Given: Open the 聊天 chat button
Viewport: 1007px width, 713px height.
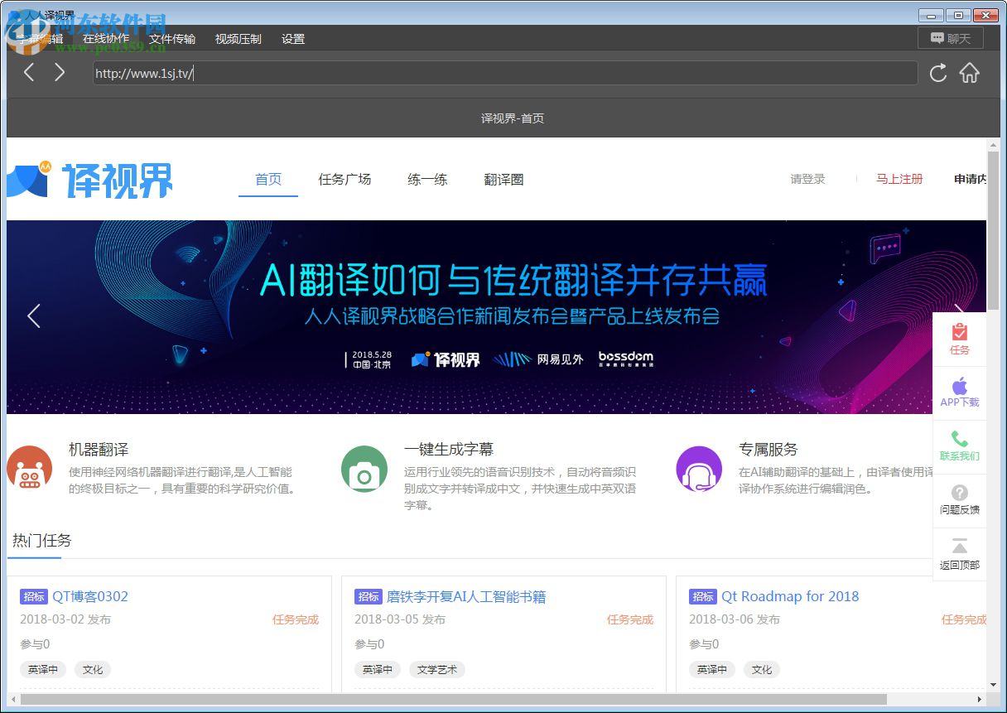Looking at the screenshot, I should [x=950, y=38].
